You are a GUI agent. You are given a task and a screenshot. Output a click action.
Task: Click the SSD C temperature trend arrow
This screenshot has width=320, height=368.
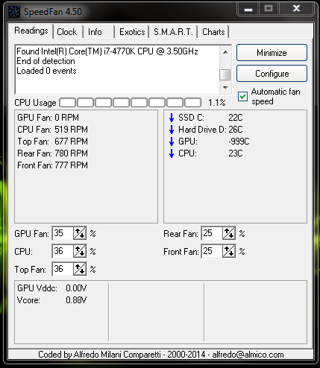pyautogui.click(x=172, y=118)
